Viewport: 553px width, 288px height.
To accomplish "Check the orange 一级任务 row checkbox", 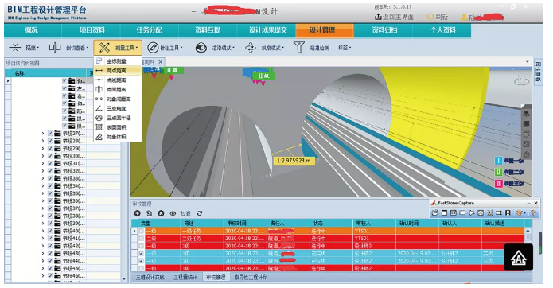I will coord(141,231).
